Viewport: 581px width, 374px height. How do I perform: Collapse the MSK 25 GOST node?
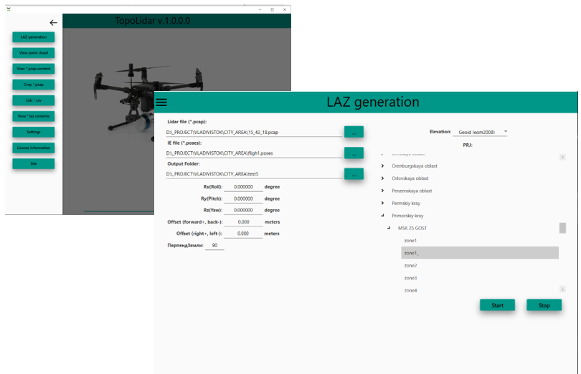click(389, 228)
